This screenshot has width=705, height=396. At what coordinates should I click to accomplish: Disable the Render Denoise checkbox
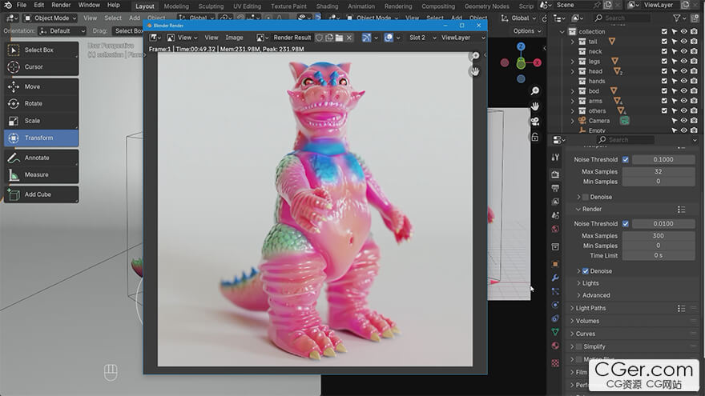586,271
